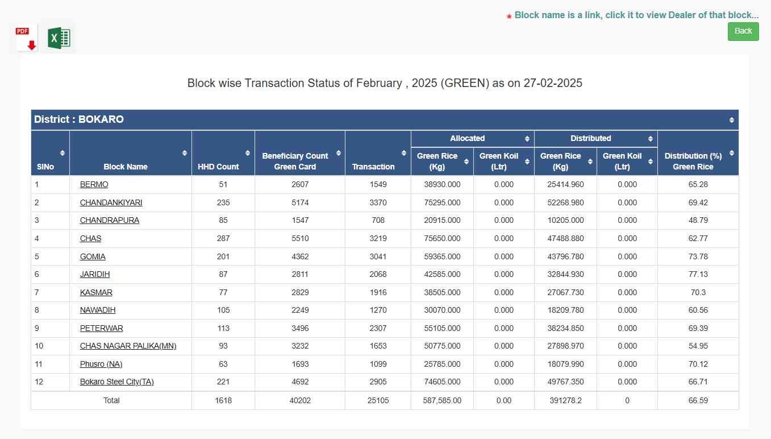The width and height of the screenshot is (771, 439).
Task: Sort by the SlNo column arrows
Action: click(62, 153)
